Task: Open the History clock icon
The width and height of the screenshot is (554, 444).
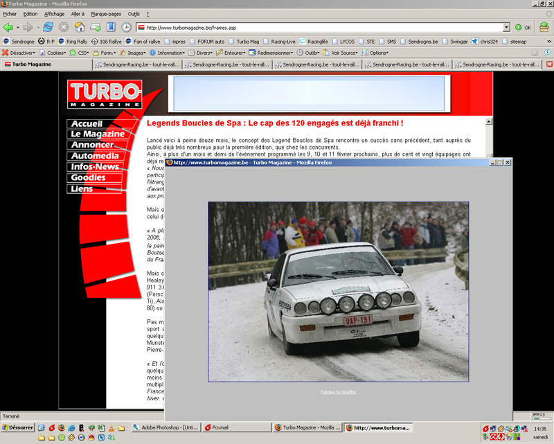Action: tap(127, 27)
